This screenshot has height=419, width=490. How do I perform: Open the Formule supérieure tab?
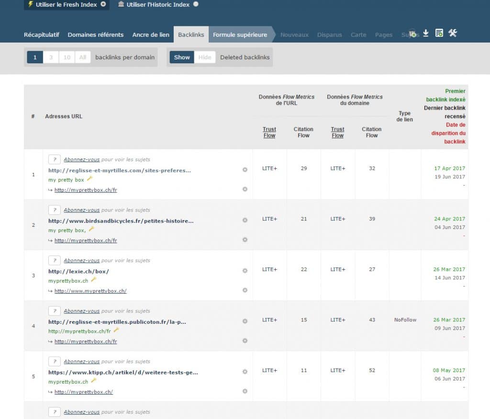pyautogui.click(x=240, y=35)
